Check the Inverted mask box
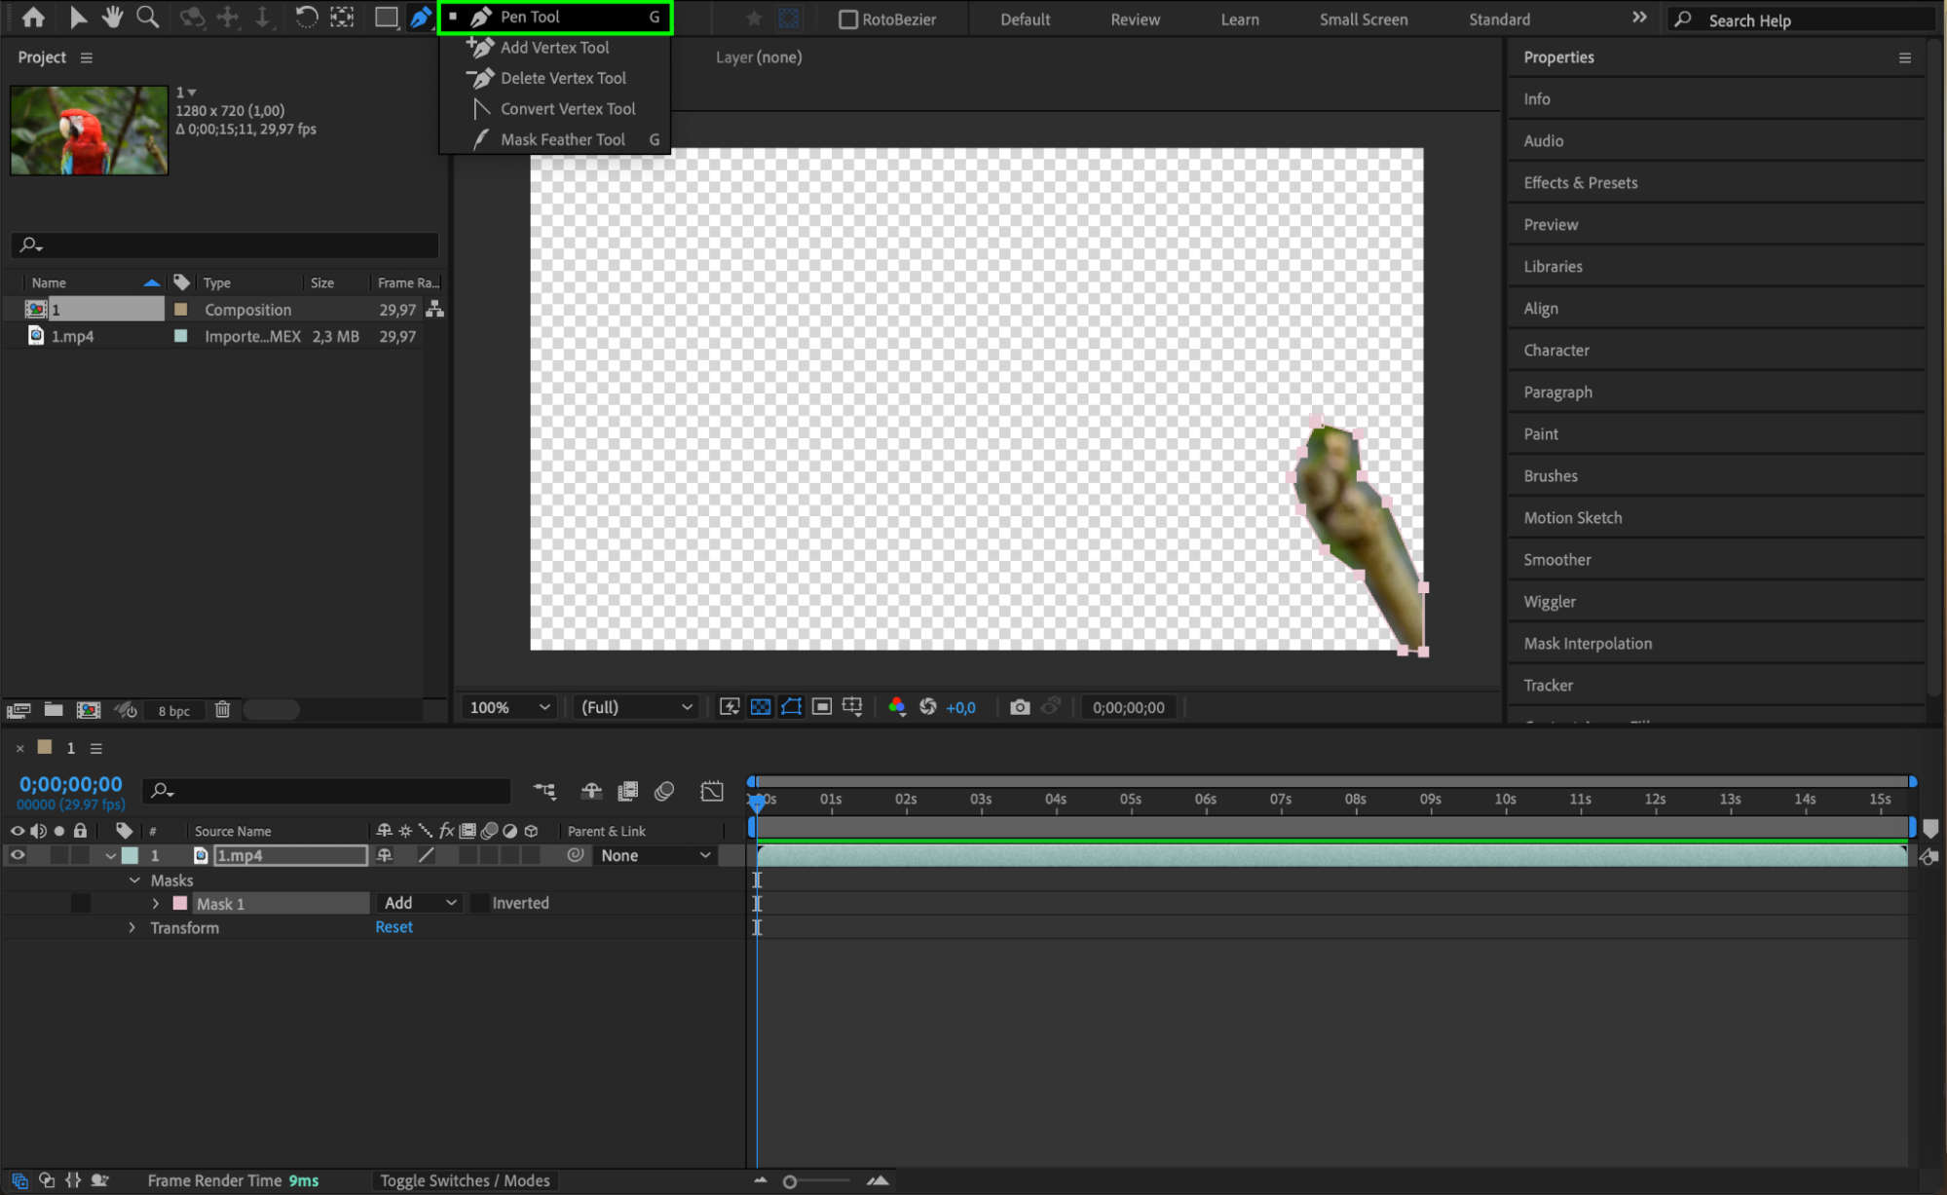Screen dimensions: 1947x1195 tap(479, 903)
